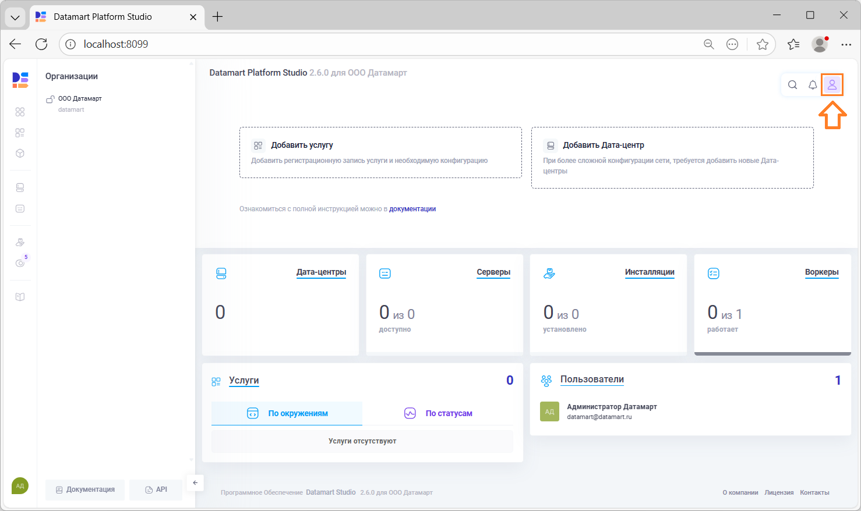Click the search magnifier icon in header
Viewport: 861px width, 511px height.
click(792, 85)
